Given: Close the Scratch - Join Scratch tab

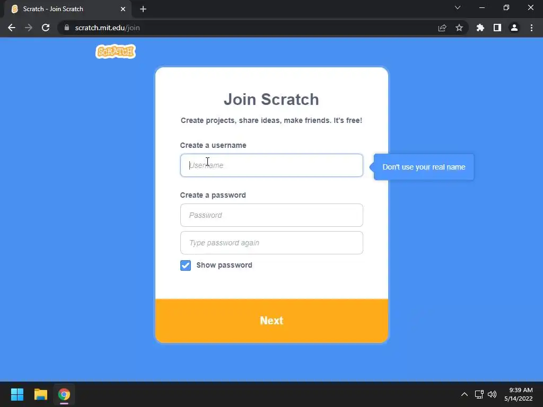Looking at the screenshot, I should [x=123, y=9].
